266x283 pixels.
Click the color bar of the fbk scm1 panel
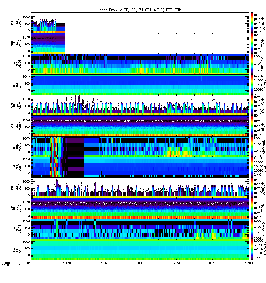point(252,250)
